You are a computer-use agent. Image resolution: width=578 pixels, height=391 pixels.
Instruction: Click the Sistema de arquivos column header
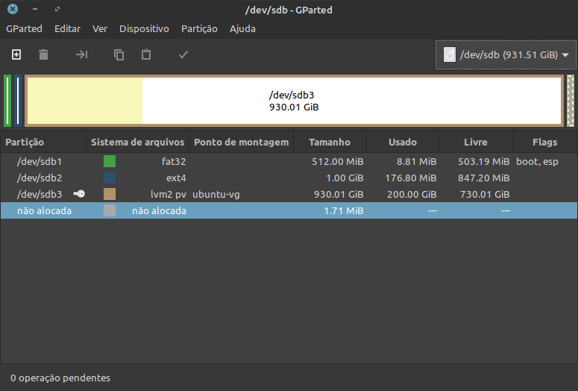(137, 142)
